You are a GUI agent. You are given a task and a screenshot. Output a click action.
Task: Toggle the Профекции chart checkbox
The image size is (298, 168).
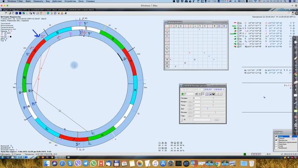(x=276, y=148)
